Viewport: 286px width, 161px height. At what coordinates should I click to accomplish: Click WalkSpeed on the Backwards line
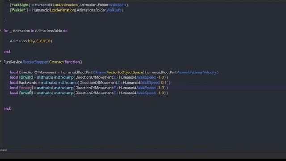(x=150, y=83)
